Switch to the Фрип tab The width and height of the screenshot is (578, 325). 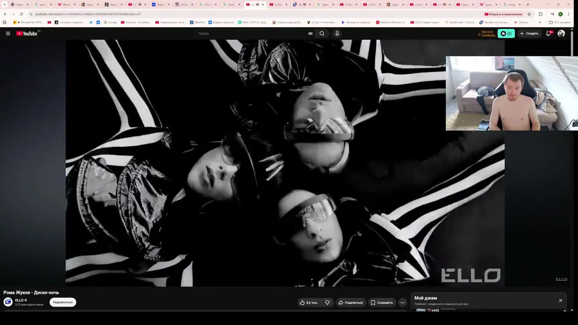113,5
